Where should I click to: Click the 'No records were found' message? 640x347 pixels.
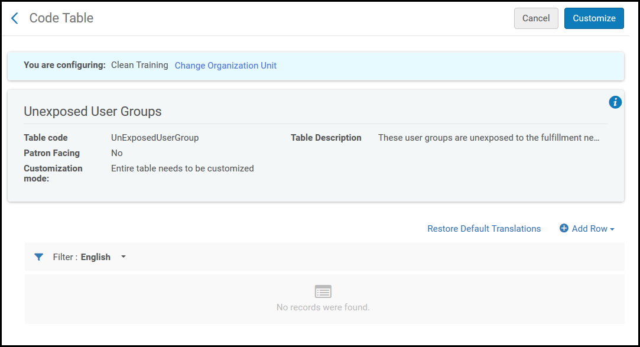pyautogui.click(x=323, y=307)
